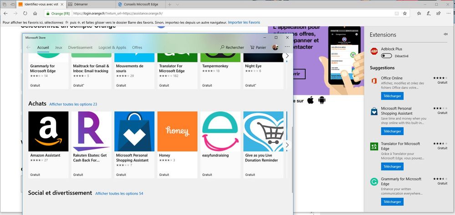Click the Panier cart icon
455x215 pixels.
tap(252, 47)
